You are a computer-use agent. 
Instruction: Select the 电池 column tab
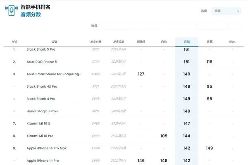(232, 42)
